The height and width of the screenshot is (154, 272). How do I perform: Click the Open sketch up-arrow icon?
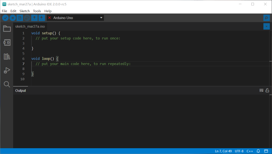pyautogui.click(x=34, y=18)
